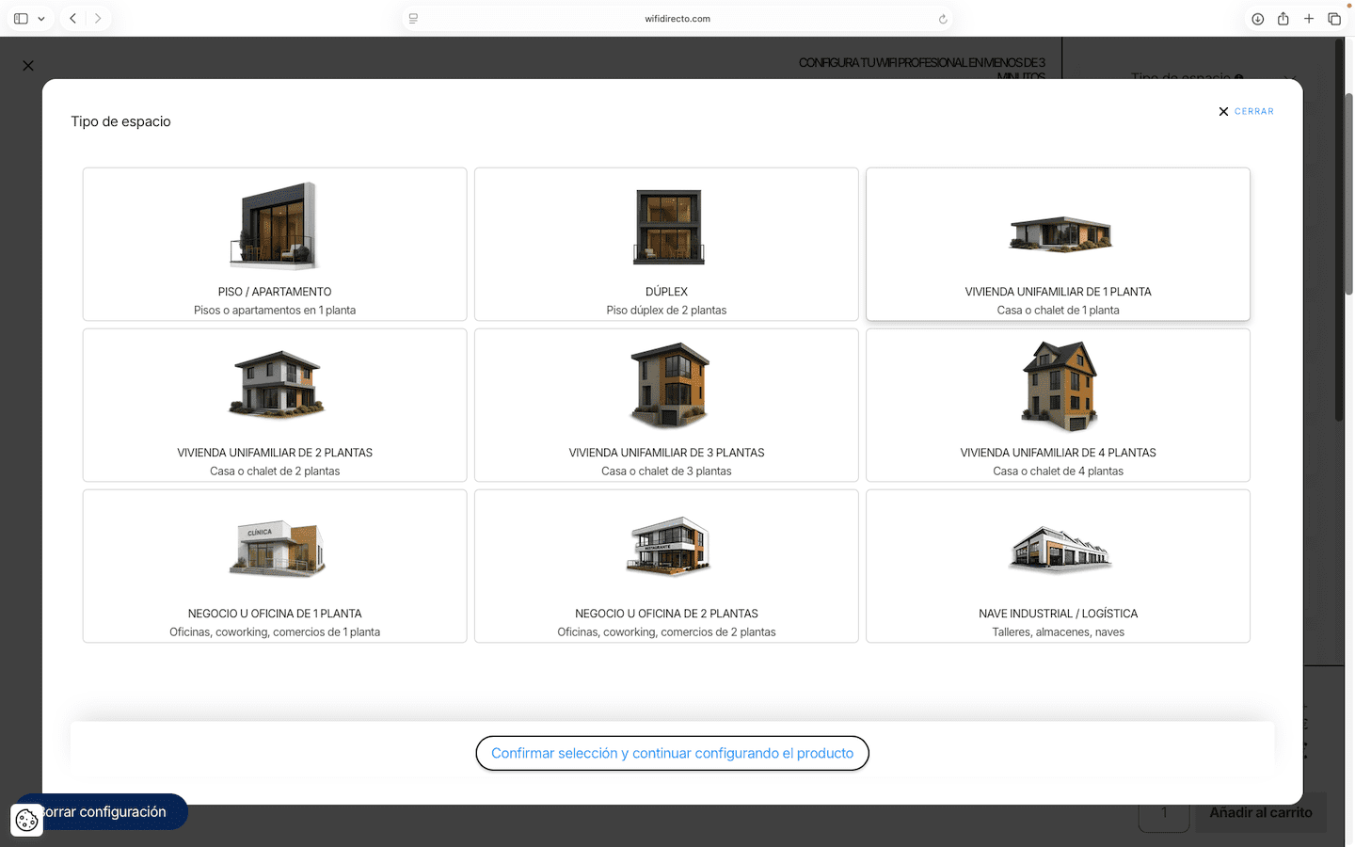Click Confirmar selección y continuar button
The width and height of the screenshot is (1355, 847).
672,753
